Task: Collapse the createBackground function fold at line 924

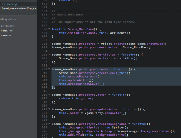Action: click(49, 124)
